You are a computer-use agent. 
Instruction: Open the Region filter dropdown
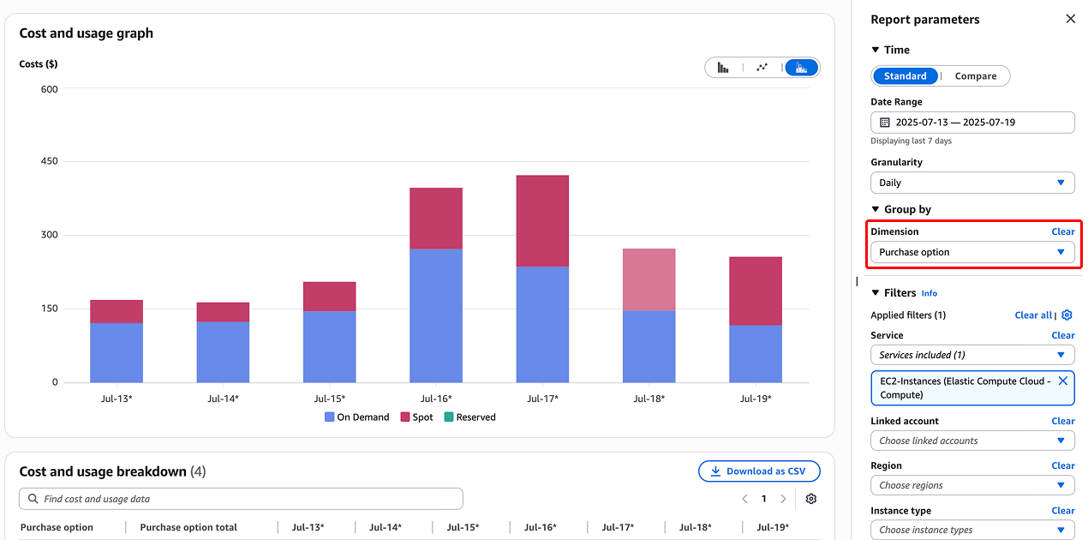click(972, 485)
